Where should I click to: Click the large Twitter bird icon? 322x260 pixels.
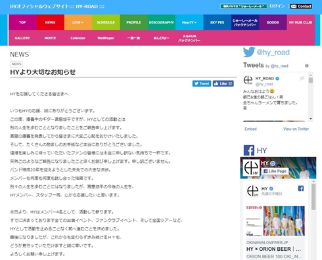(x=249, y=52)
